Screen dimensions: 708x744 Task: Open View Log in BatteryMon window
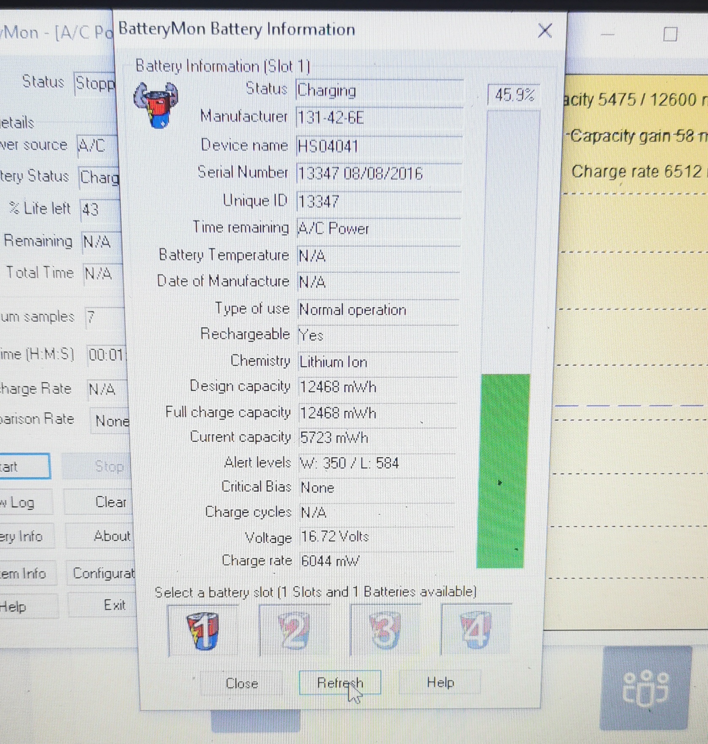click(x=26, y=502)
